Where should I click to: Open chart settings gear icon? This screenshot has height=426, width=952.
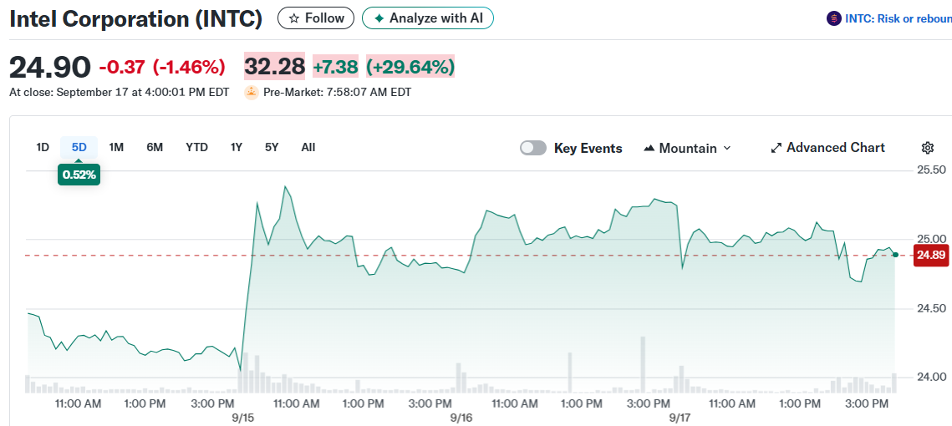pyautogui.click(x=927, y=148)
